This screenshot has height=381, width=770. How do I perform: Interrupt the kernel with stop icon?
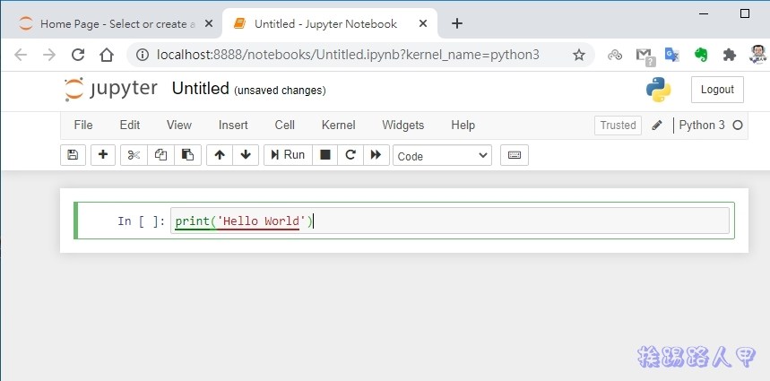click(x=325, y=155)
